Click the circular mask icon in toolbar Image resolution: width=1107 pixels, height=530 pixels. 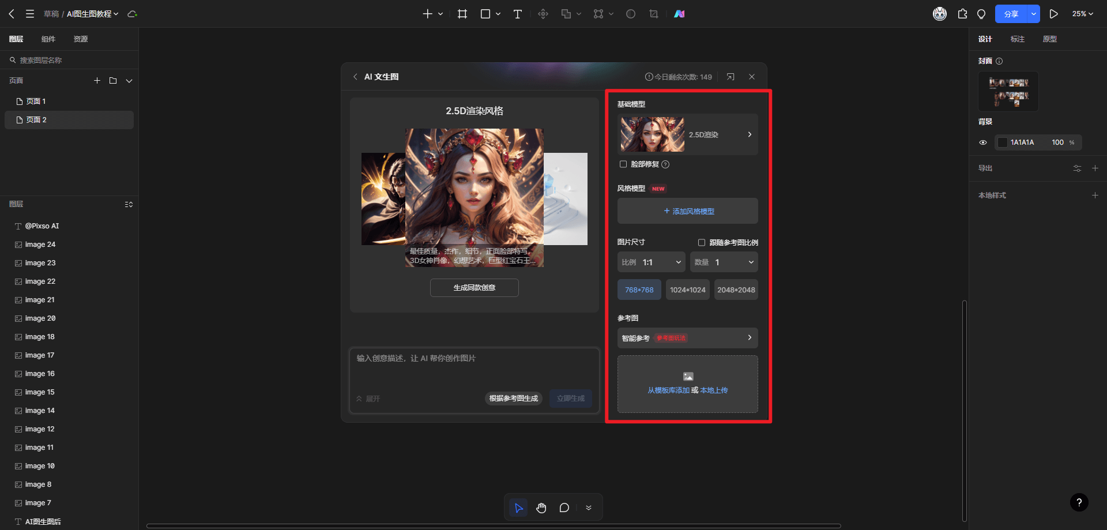click(x=631, y=14)
